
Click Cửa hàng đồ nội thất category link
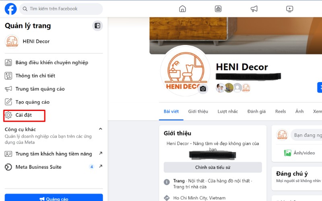pos(229,181)
